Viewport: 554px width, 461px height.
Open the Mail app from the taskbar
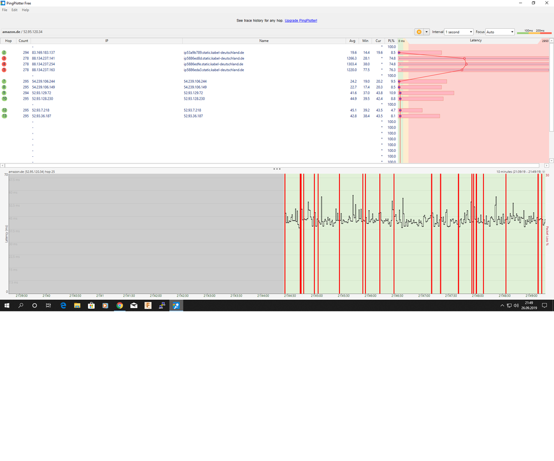point(134,306)
